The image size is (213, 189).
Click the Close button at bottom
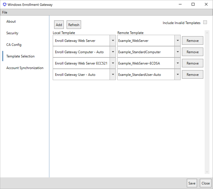tap(205, 183)
